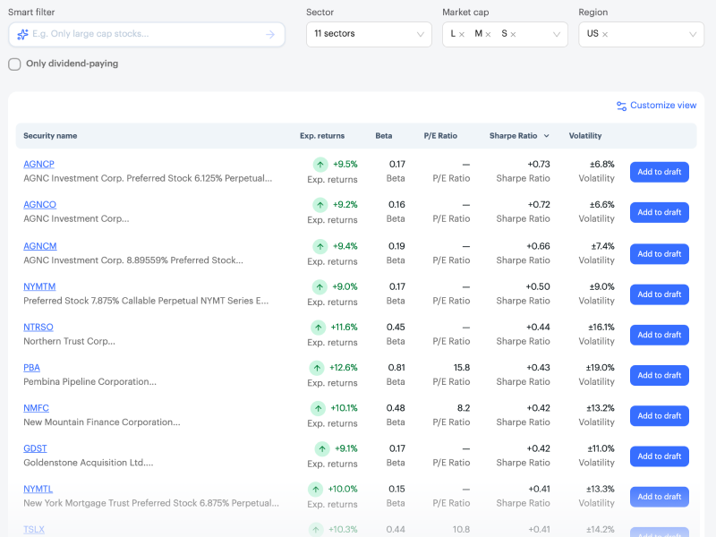Open Customize view settings
The width and height of the screenshot is (716, 537).
[x=657, y=106]
